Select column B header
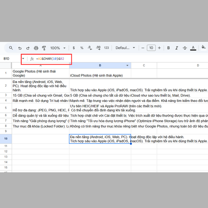The width and height of the screenshot is (208, 208). click(100, 65)
